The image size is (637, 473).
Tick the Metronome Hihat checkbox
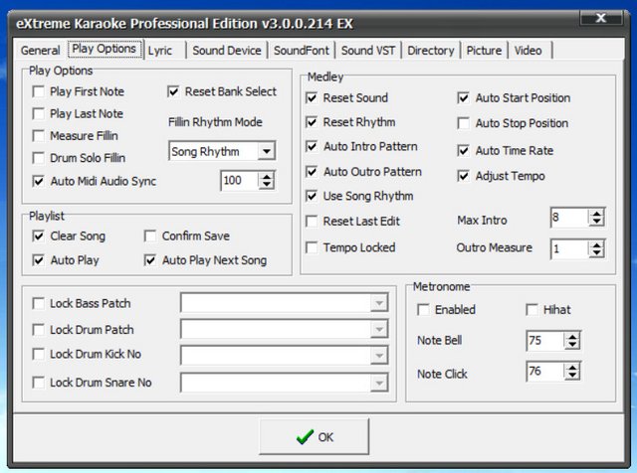531,310
